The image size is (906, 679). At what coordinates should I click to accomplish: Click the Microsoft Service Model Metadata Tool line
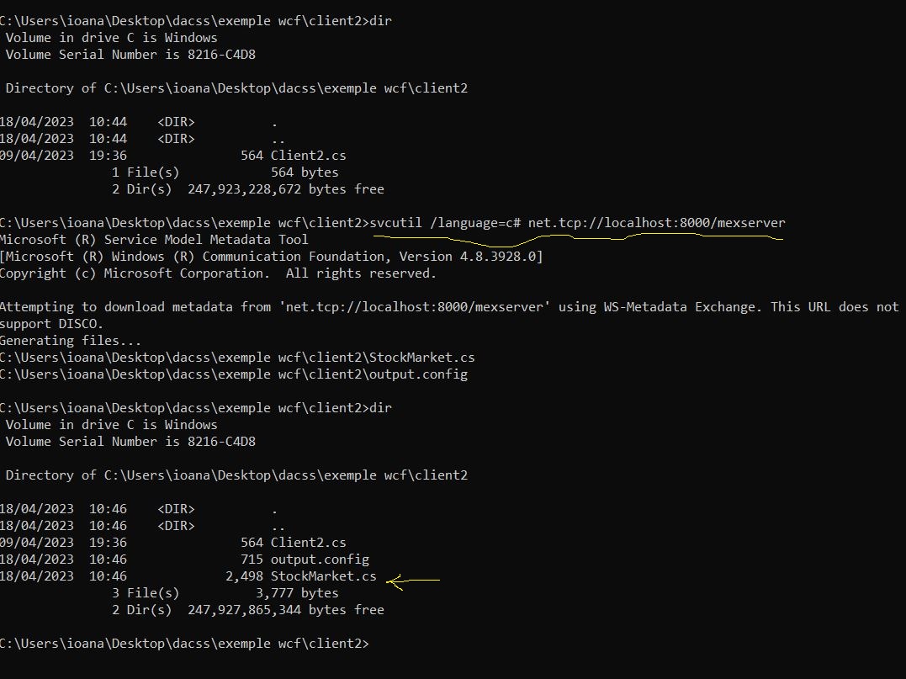click(154, 240)
